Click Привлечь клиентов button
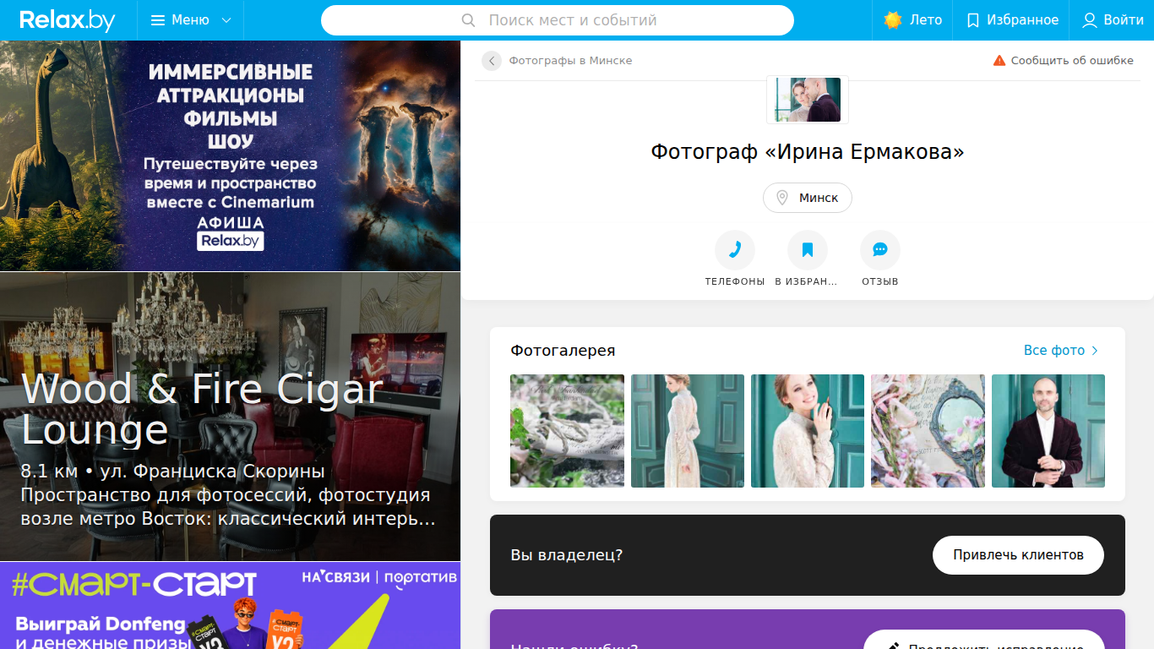1154x649 pixels. [x=1018, y=555]
